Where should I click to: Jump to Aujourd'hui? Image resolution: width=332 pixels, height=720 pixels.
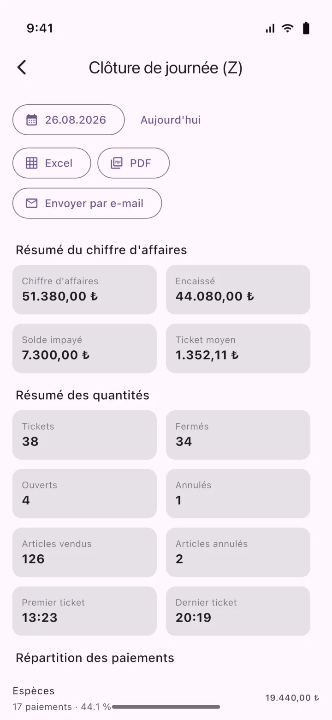coord(171,120)
